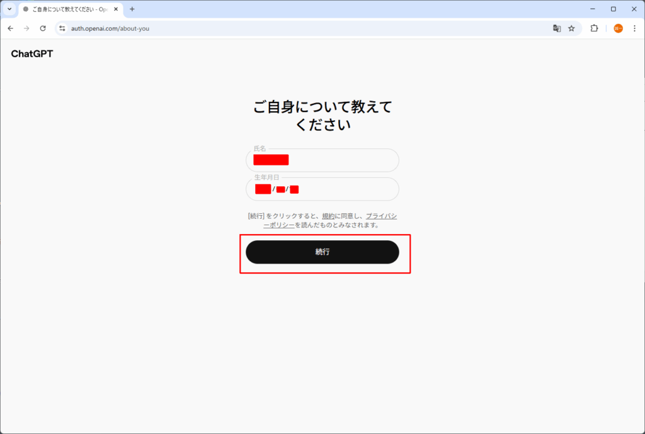
Task: Bookmark this page with the star icon
Action: [x=571, y=28]
